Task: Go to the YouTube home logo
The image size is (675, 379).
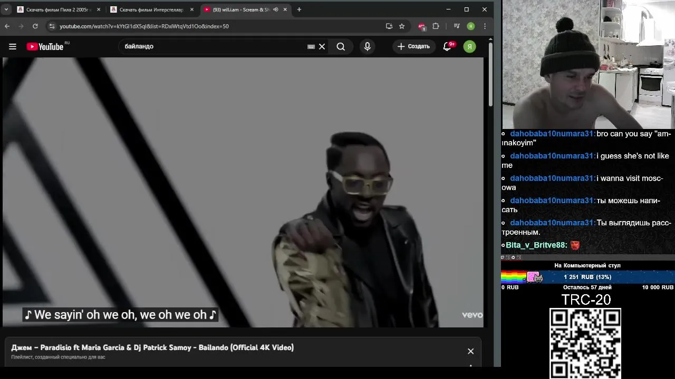Action: point(45,46)
